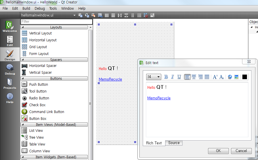Open the Debug mode in sidebar
258x160 pixels.
pos(10,69)
